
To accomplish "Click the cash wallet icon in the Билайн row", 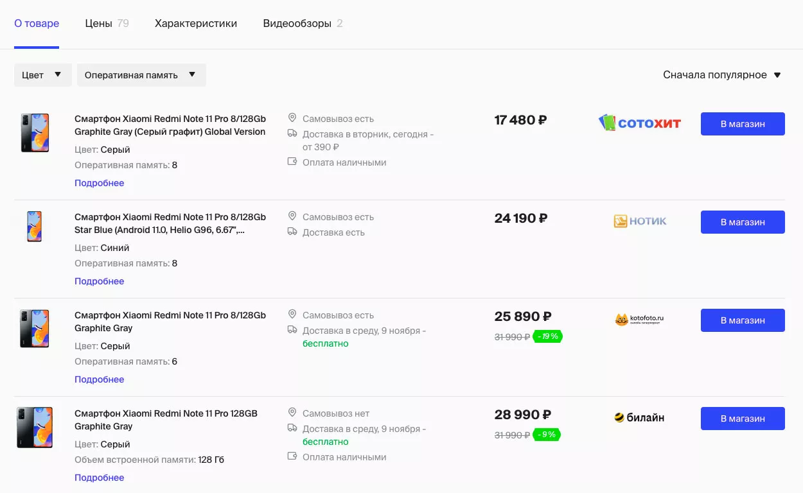I will (x=292, y=456).
